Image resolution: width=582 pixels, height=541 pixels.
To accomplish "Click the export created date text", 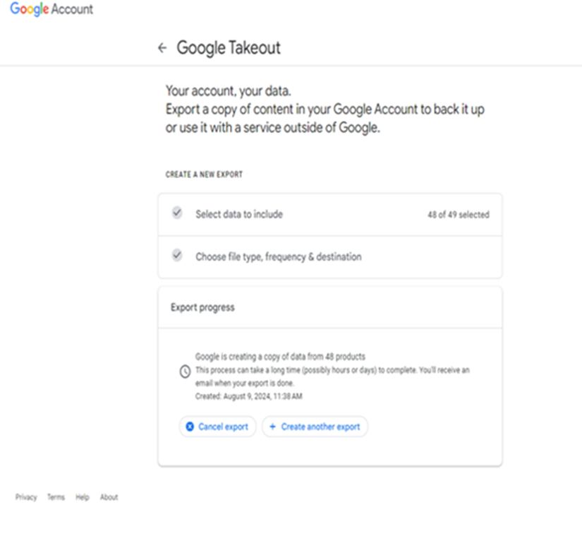I will point(249,396).
